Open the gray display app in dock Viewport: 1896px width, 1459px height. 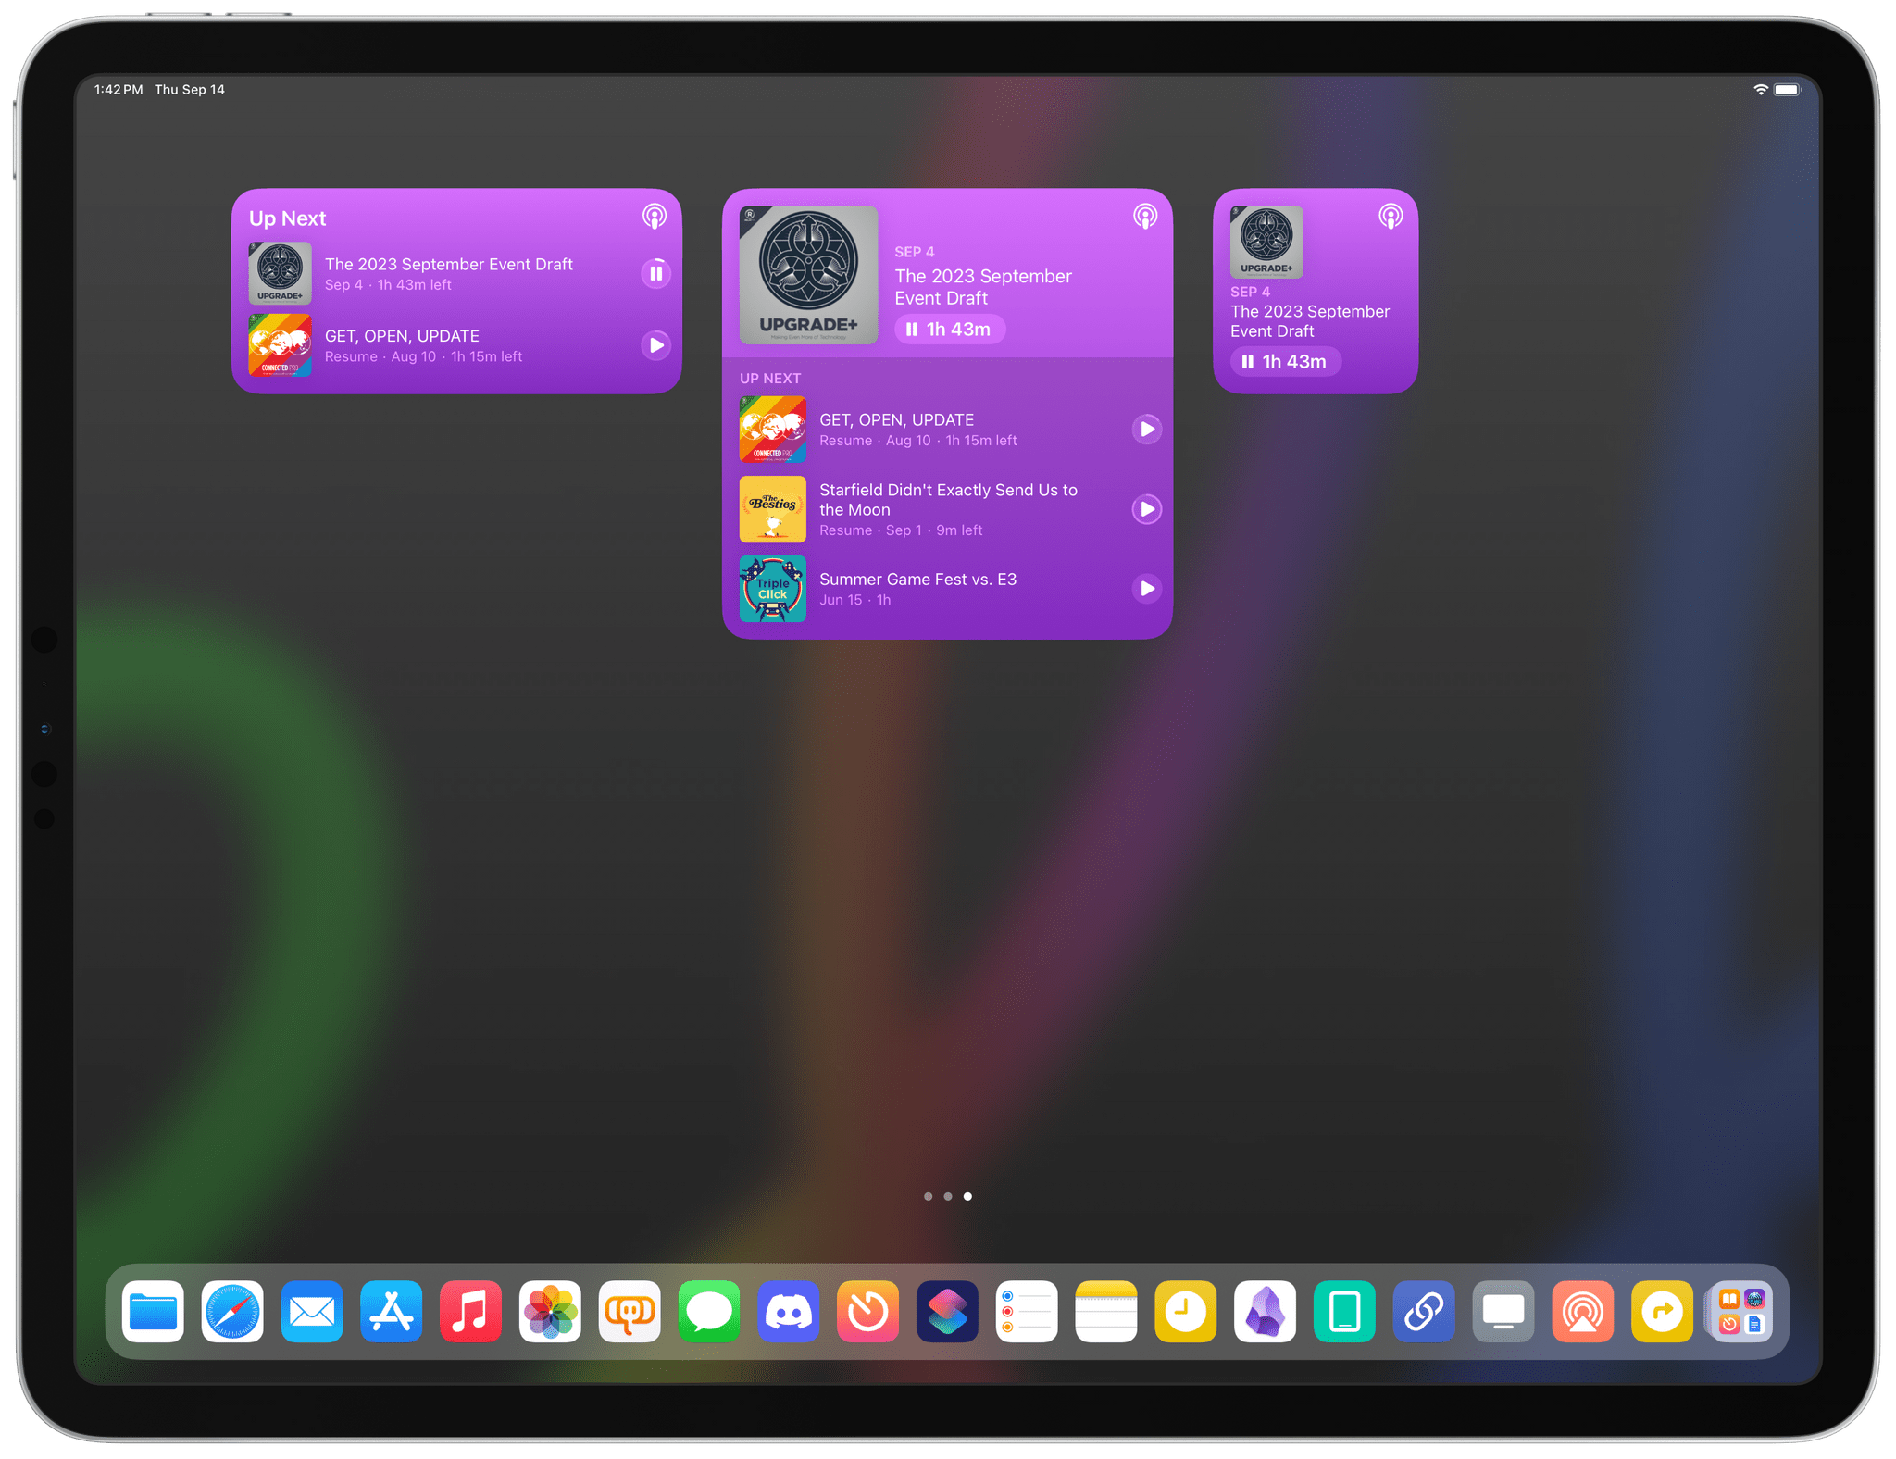(1503, 1311)
